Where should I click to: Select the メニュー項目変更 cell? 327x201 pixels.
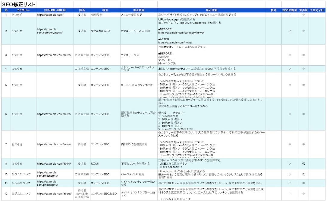(x=139, y=15)
